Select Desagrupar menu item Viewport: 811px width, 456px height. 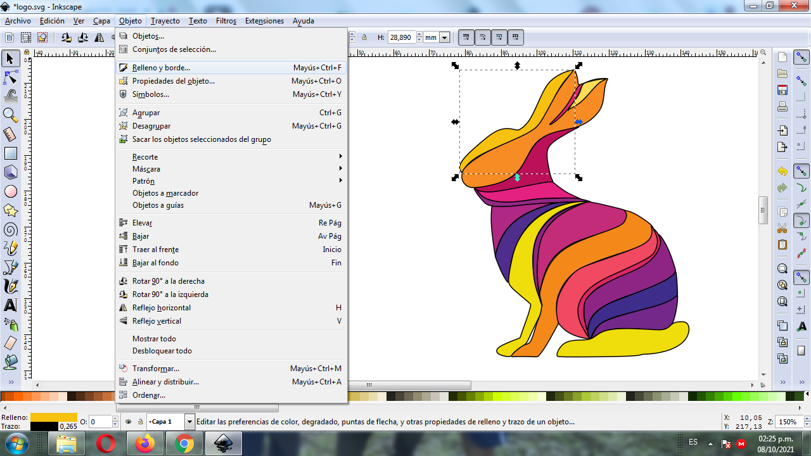[231, 126]
